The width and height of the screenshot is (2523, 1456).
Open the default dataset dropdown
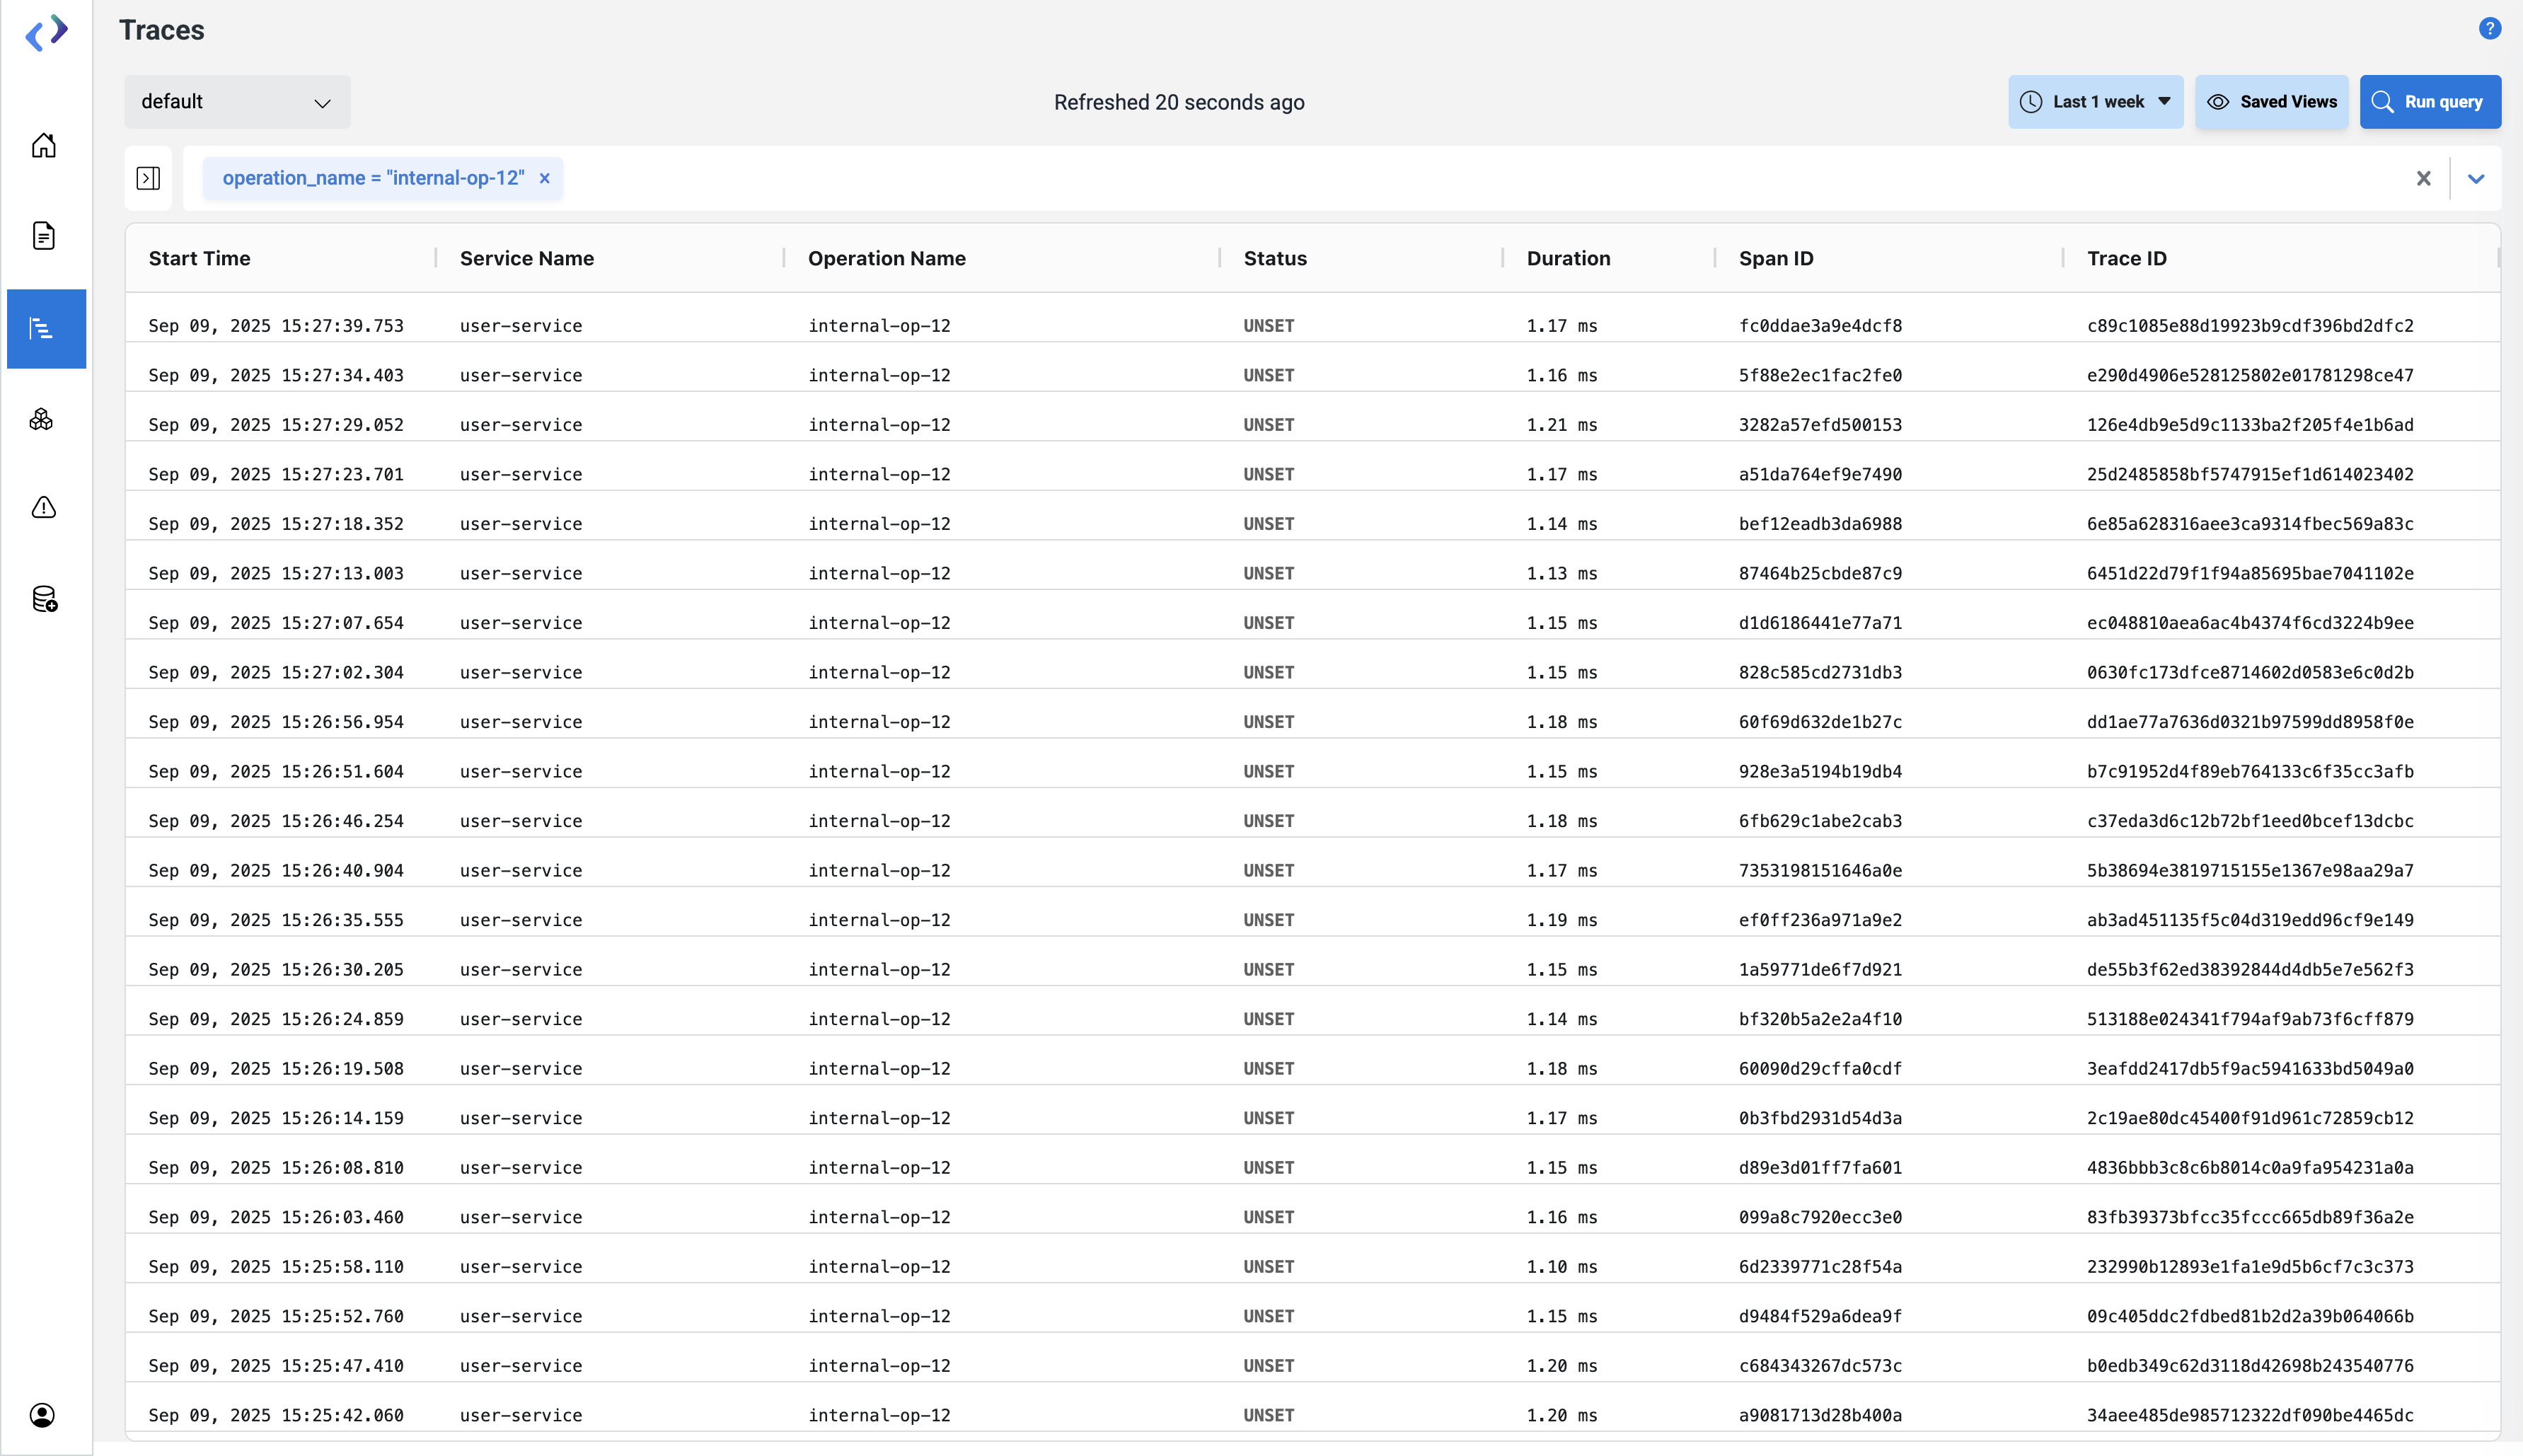(237, 102)
